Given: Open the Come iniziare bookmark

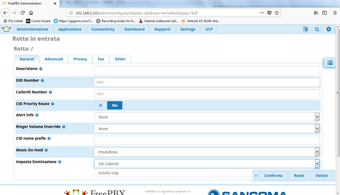Looking at the screenshot, I should 39,21.
